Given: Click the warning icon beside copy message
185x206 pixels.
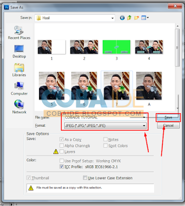Looking at the screenshot, I should 31,188.
